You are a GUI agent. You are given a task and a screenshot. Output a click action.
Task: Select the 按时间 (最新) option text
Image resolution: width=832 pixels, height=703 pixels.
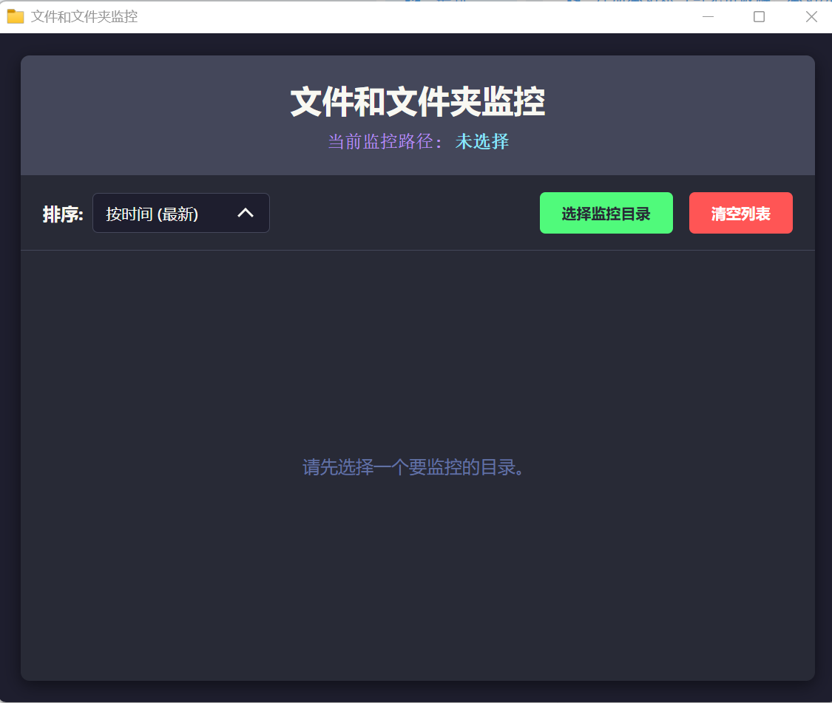[152, 214]
